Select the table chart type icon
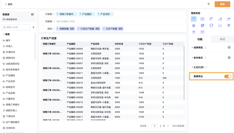Viewport: 234px width, 133px height. (194, 19)
